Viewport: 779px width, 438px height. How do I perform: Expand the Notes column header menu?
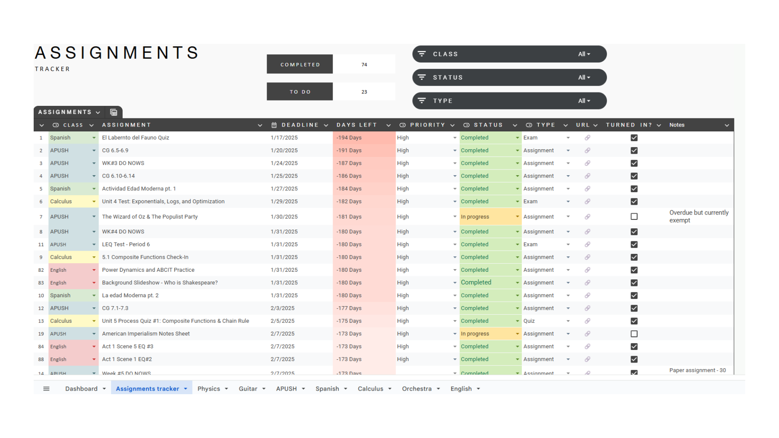(727, 125)
